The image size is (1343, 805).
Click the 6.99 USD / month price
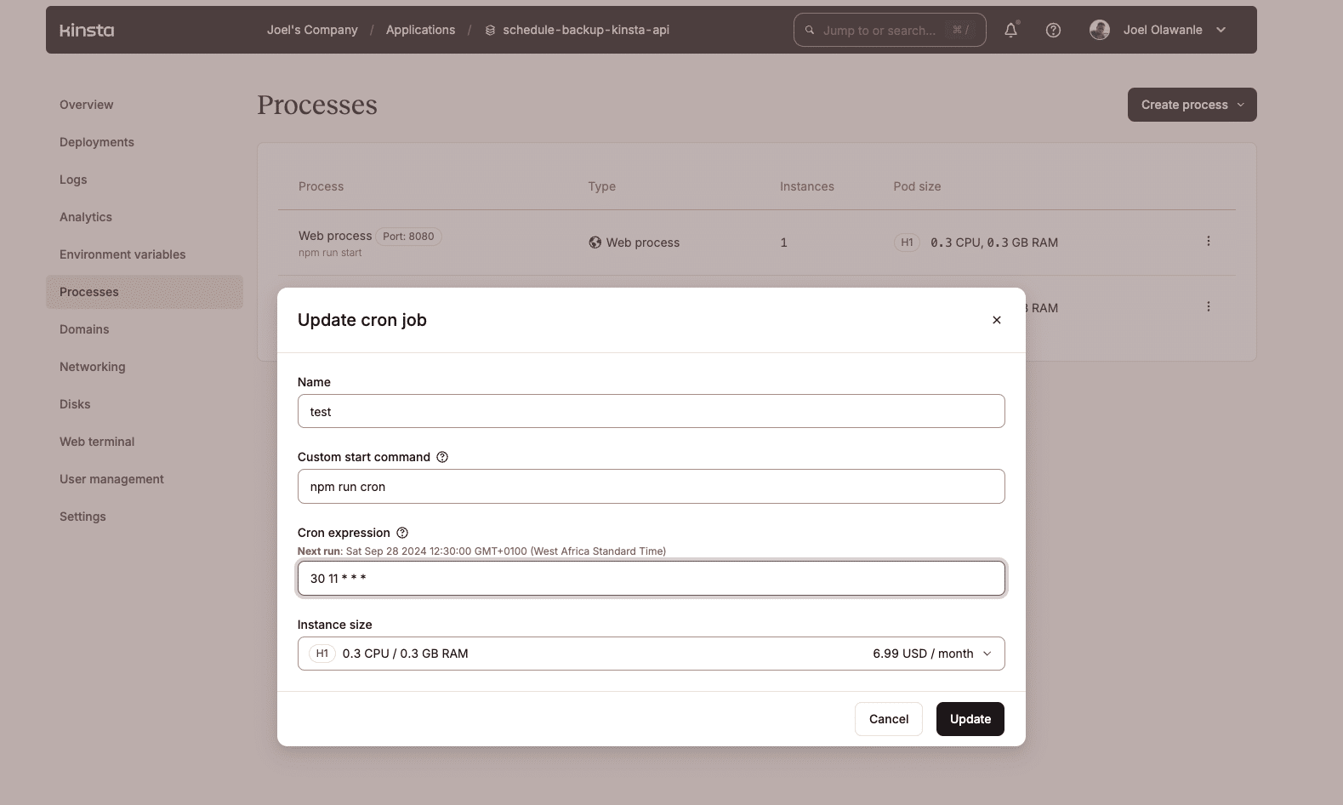point(923,654)
